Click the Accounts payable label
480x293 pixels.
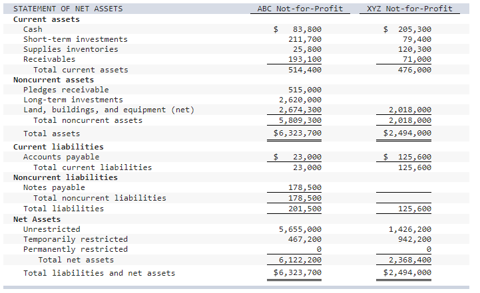tap(61, 157)
